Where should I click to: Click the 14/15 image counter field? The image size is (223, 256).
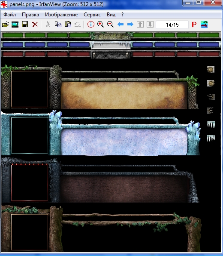coord(172,25)
